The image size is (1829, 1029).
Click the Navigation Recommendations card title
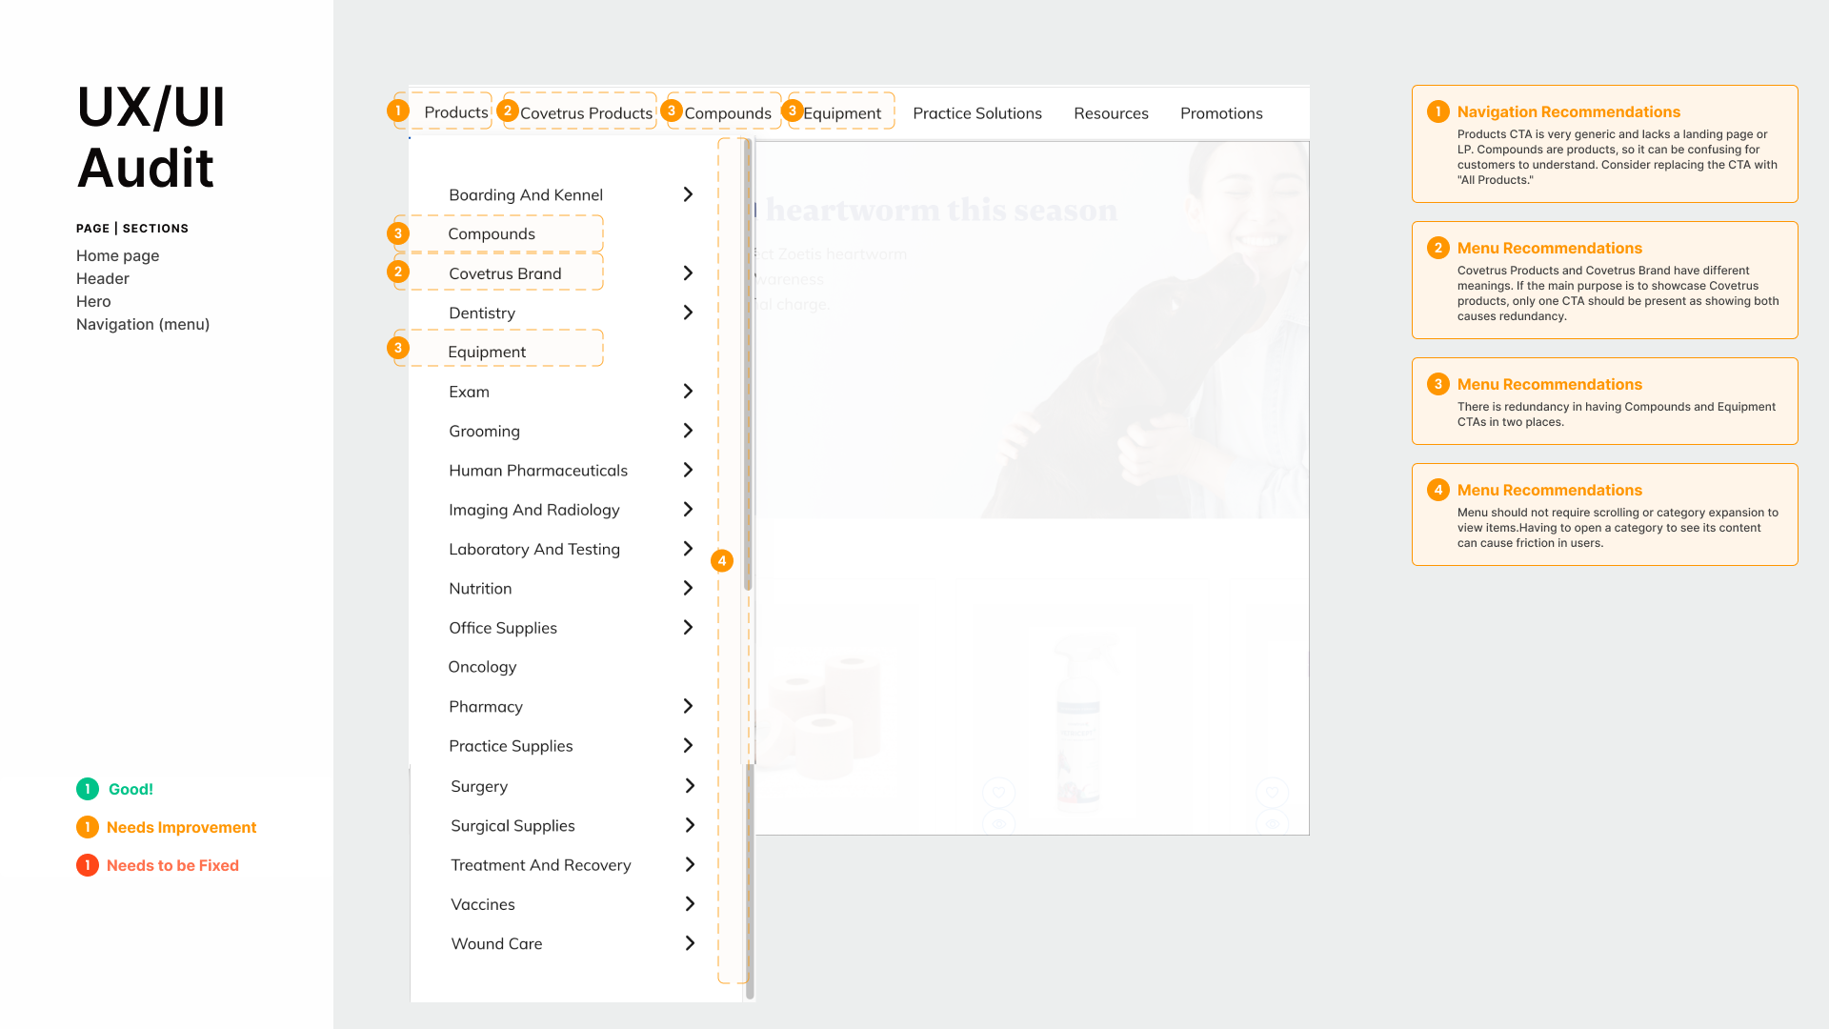point(1568,111)
